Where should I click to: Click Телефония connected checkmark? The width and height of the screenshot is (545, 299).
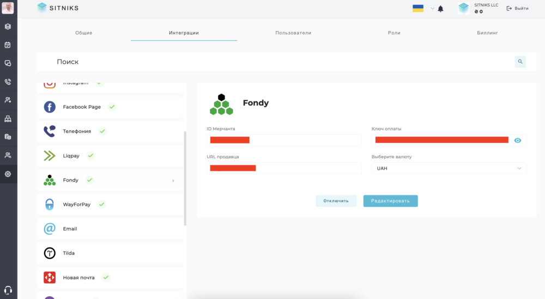click(102, 131)
